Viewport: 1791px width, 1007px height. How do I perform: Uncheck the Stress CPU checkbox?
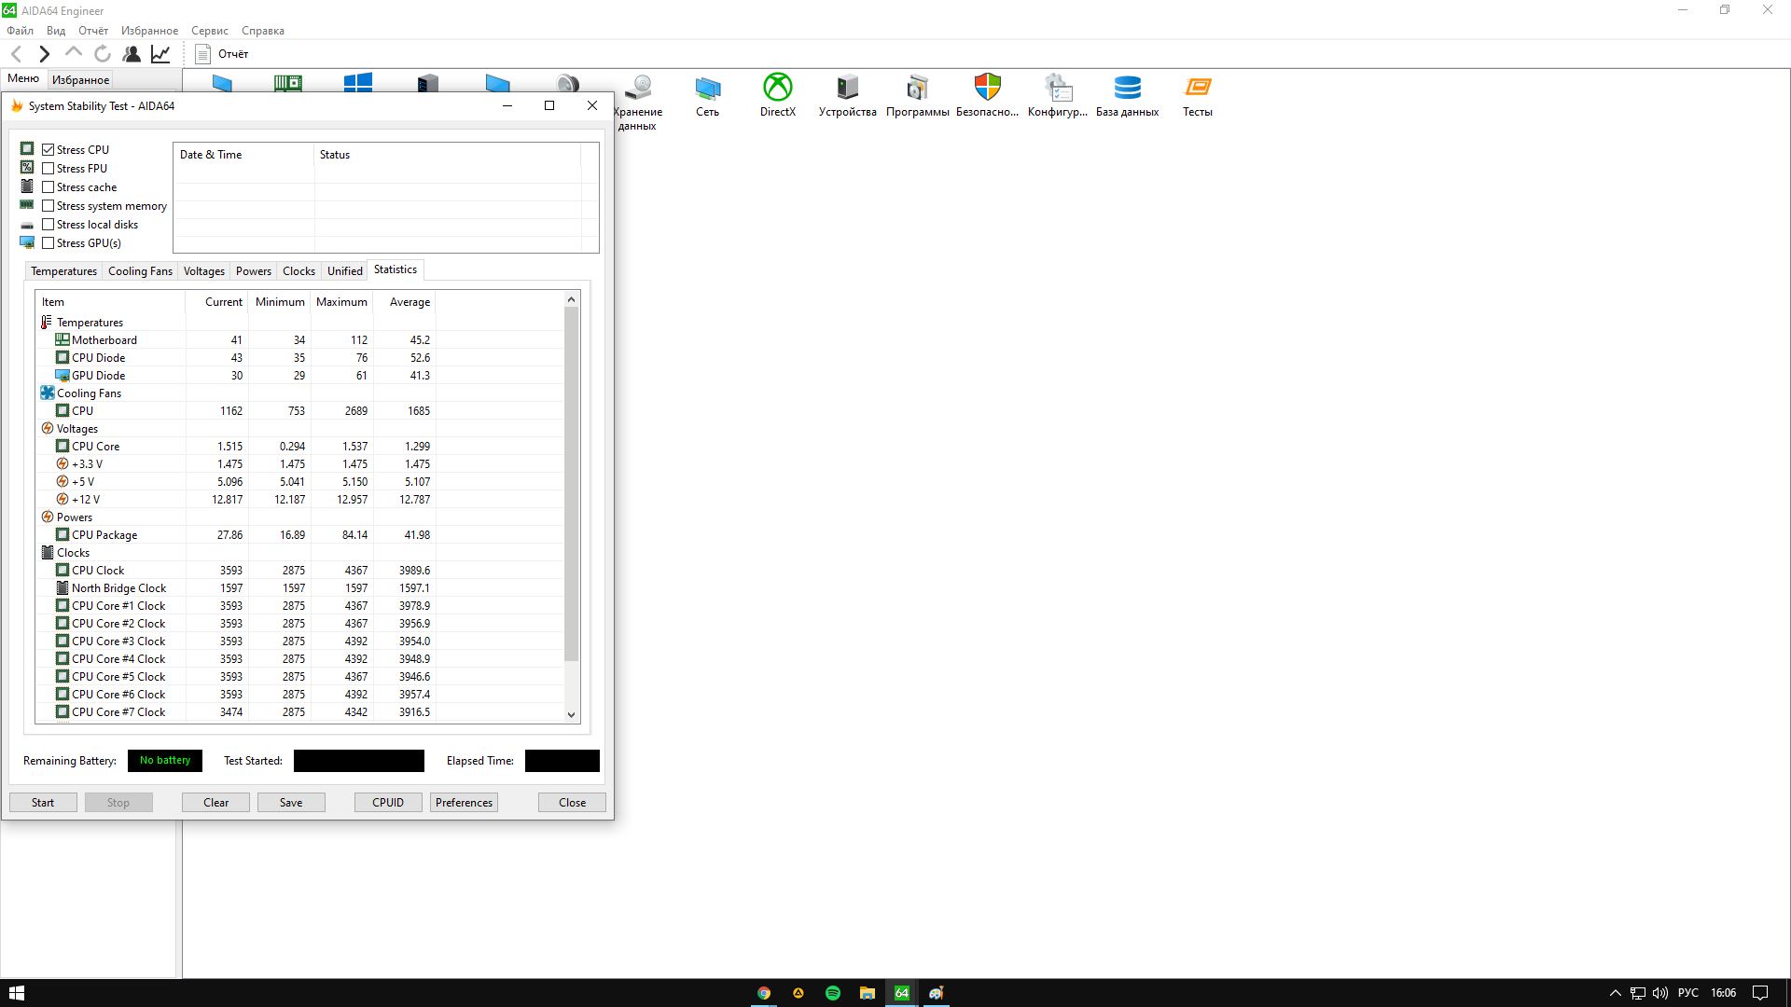point(49,149)
